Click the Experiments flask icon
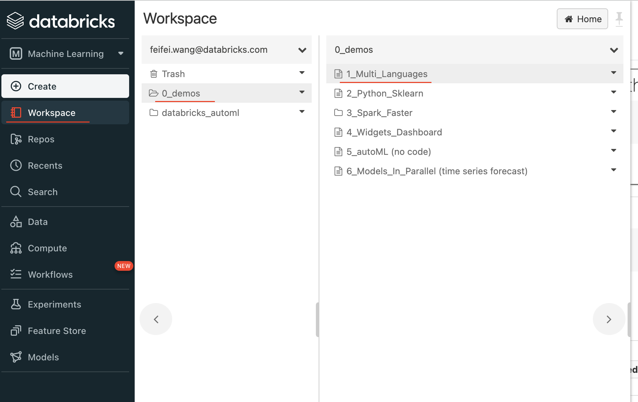The image size is (638, 402). coord(16,304)
